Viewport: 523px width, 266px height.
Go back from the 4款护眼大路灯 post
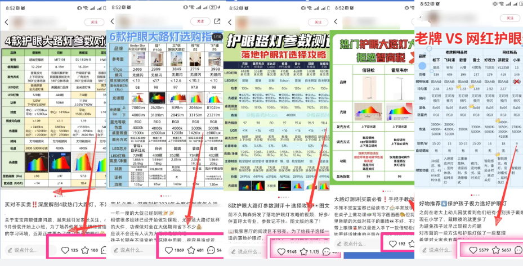click(6, 22)
